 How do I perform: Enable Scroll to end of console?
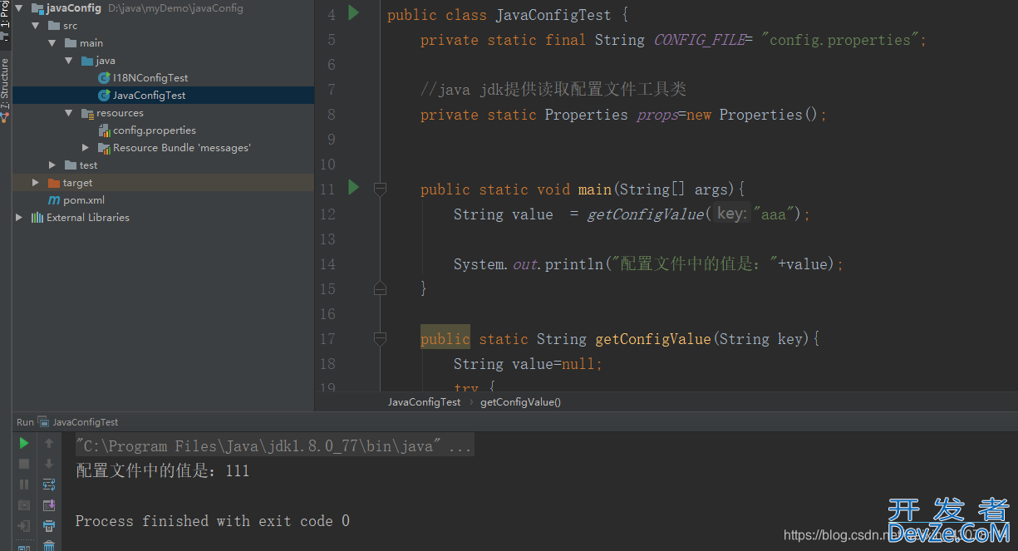click(x=49, y=505)
